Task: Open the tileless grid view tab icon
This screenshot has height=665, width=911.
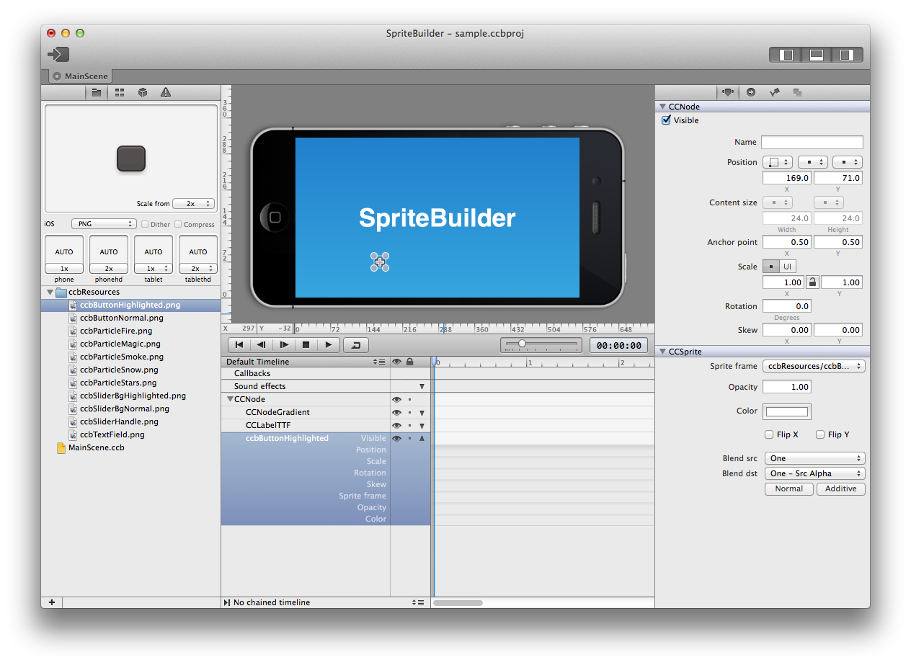Action: pos(120,92)
